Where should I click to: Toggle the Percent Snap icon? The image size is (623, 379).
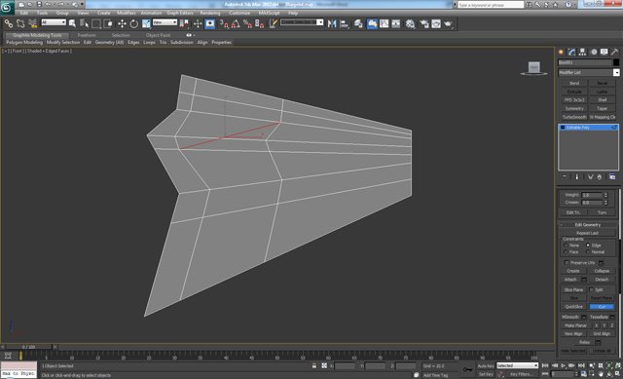click(247, 23)
